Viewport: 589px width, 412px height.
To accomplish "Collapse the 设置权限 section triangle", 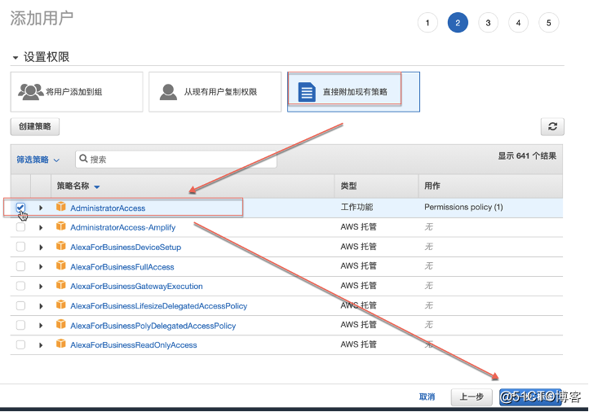I will [x=15, y=58].
